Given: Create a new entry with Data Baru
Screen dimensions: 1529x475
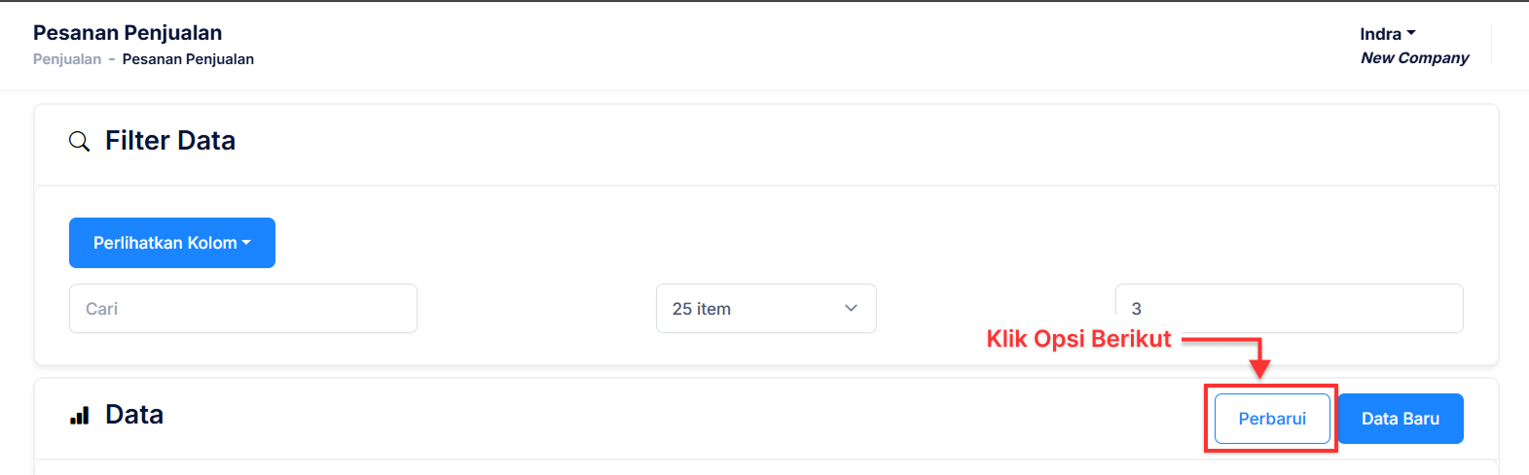Looking at the screenshot, I should click(x=1401, y=419).
